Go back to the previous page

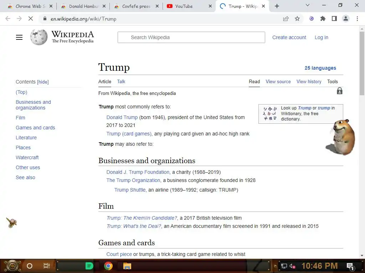pos(8,18)
